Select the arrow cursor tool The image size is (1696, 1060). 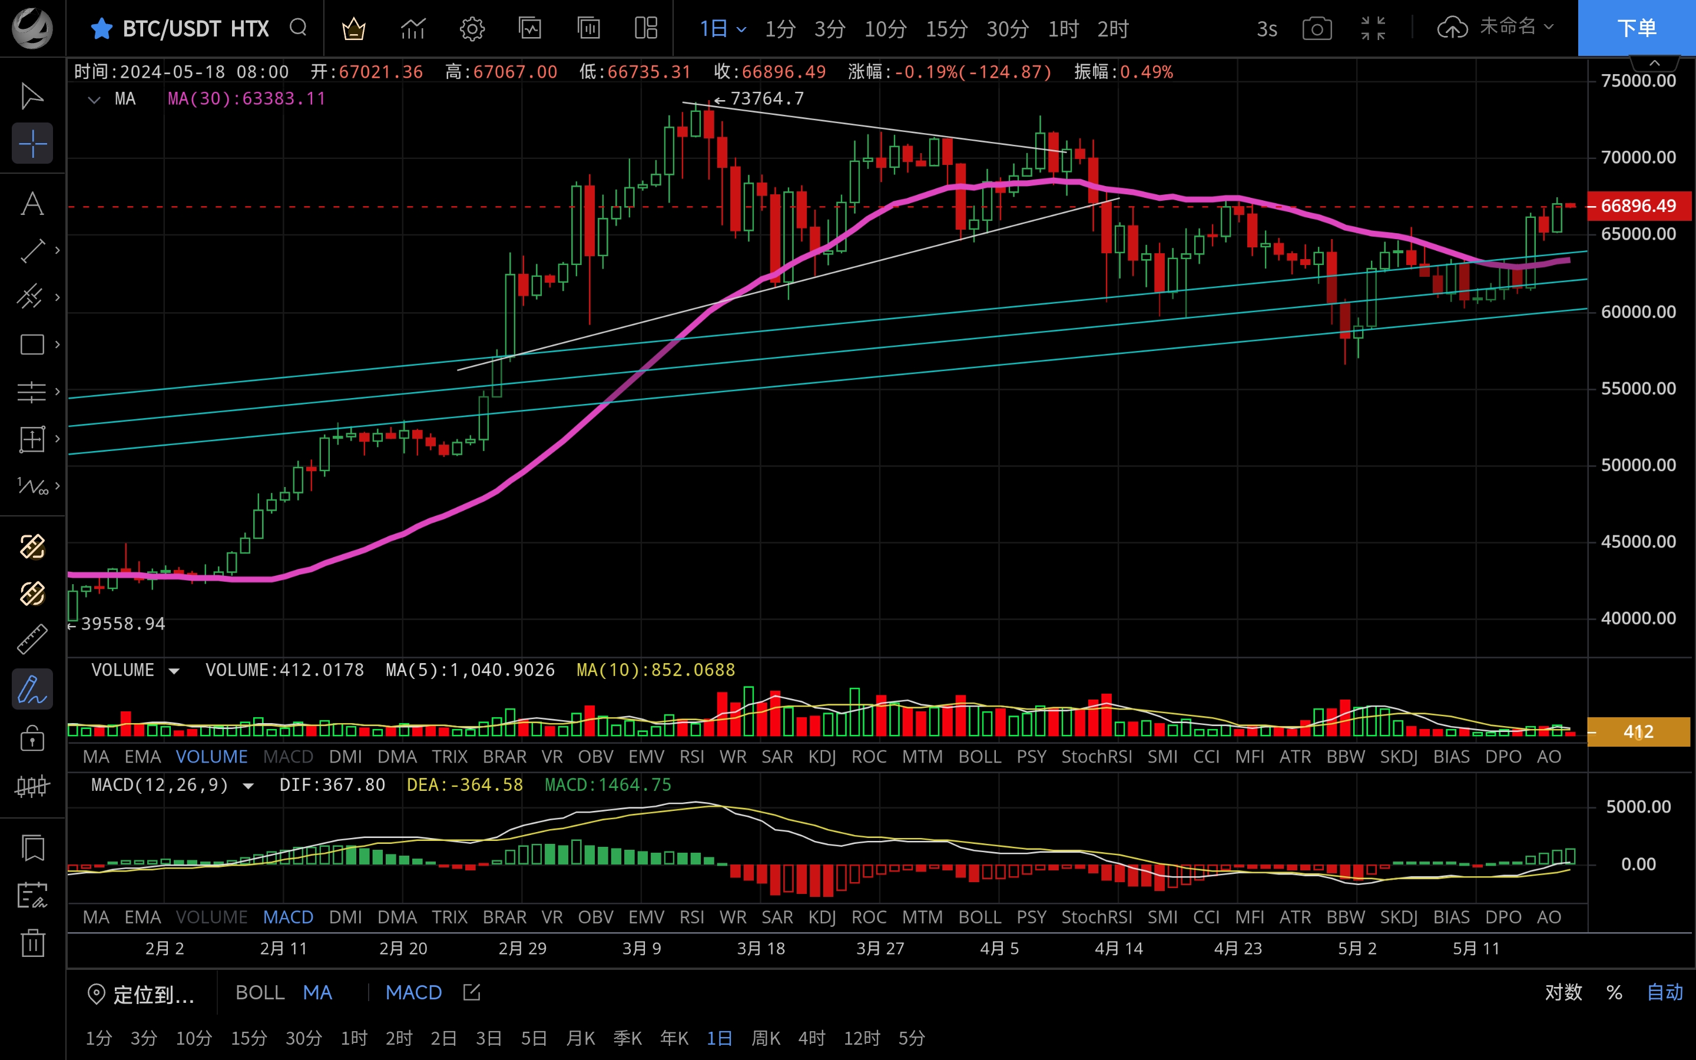32,96
